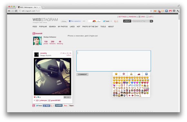Expand the likers list arrow
Viewport: 187px width, 122px height.
point(34,100)
